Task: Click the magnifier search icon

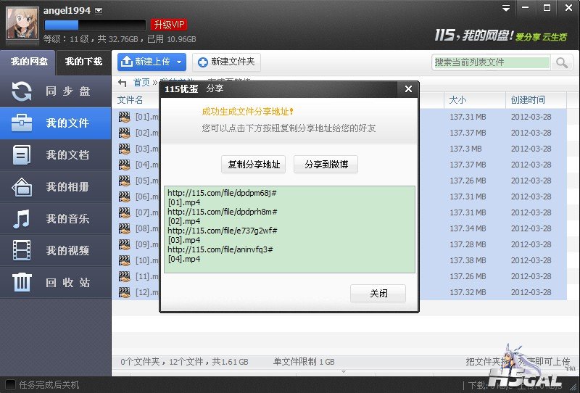Action: [x=561, y=62]
